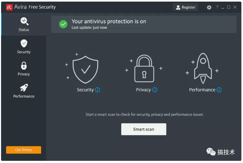This screenshot has height=163, width=243.
Task: Open the Privacy padlock sidebar item
Action: click(24, 69)
